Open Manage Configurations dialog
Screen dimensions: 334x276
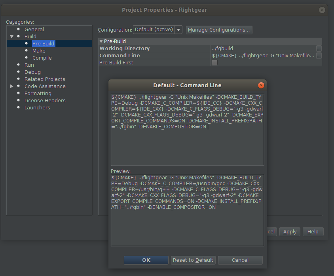tap(219, 30)
